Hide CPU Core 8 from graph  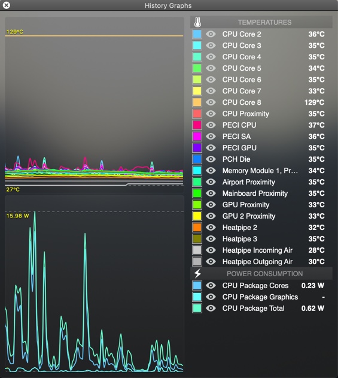click(211, 102)
